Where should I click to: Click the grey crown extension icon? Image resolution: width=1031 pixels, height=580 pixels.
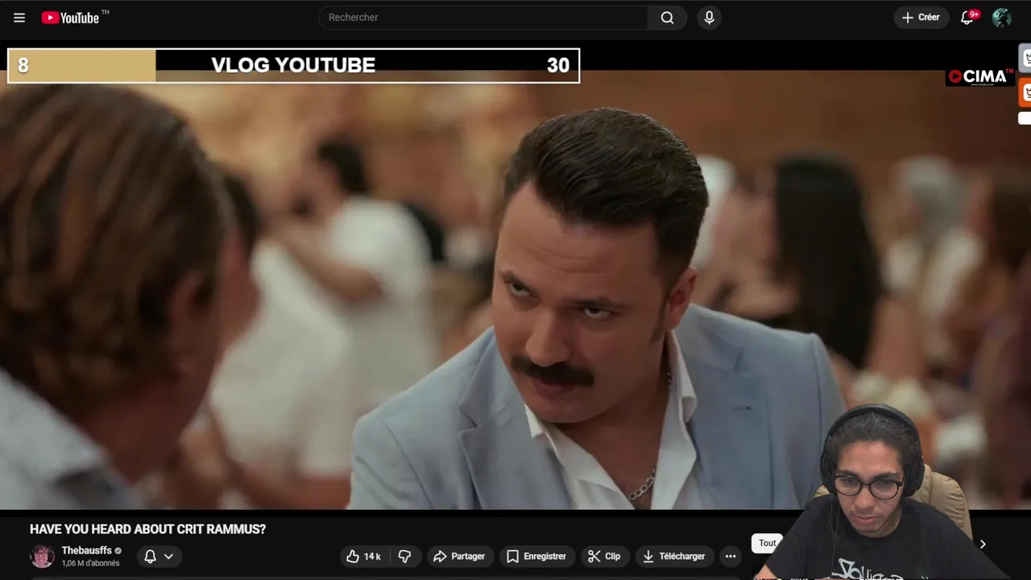click(x=1026, y=58)
